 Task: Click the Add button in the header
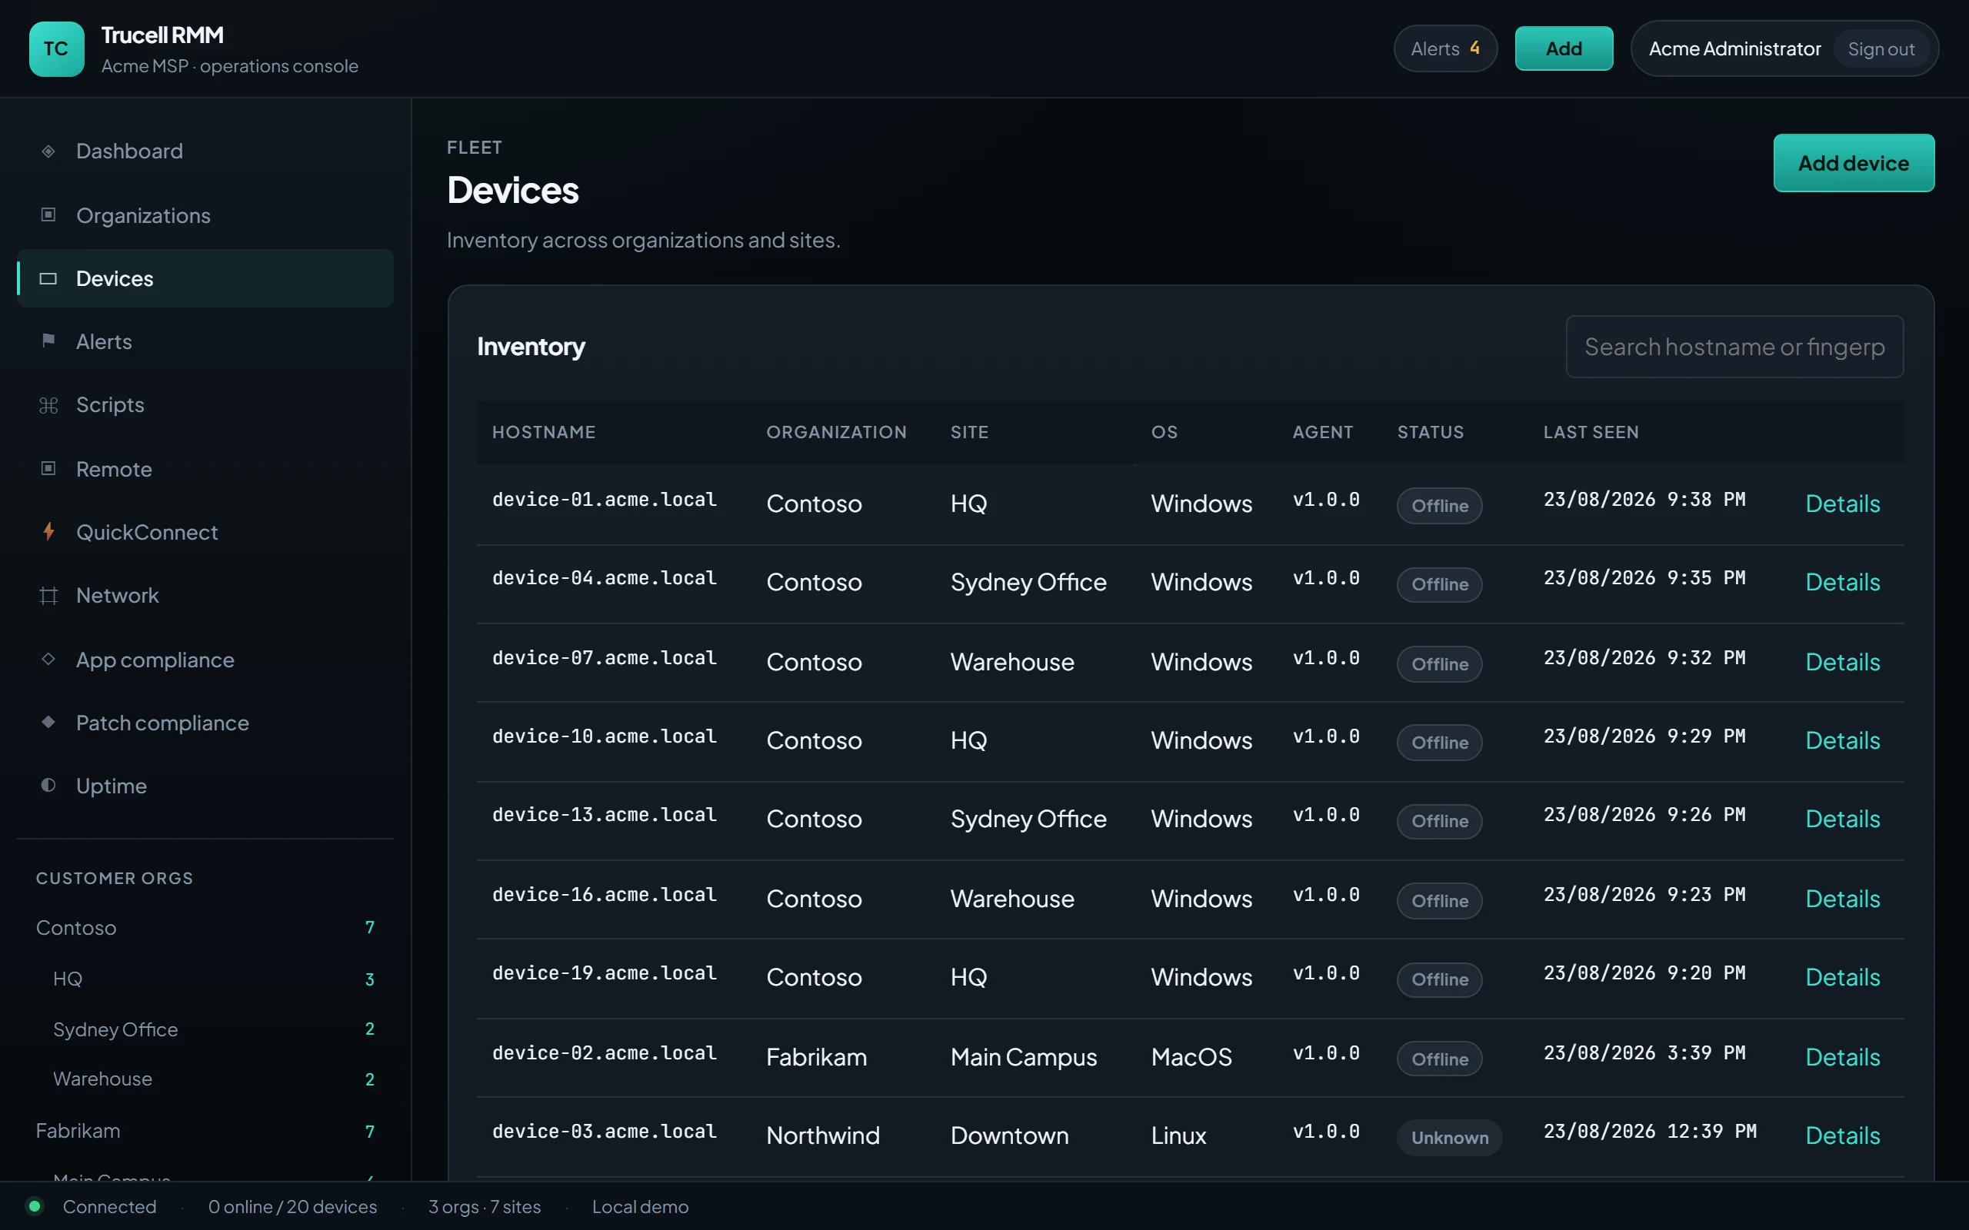[x=1564, y=48]
